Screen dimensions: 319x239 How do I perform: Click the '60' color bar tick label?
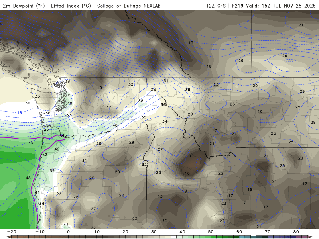click(239, 232)
